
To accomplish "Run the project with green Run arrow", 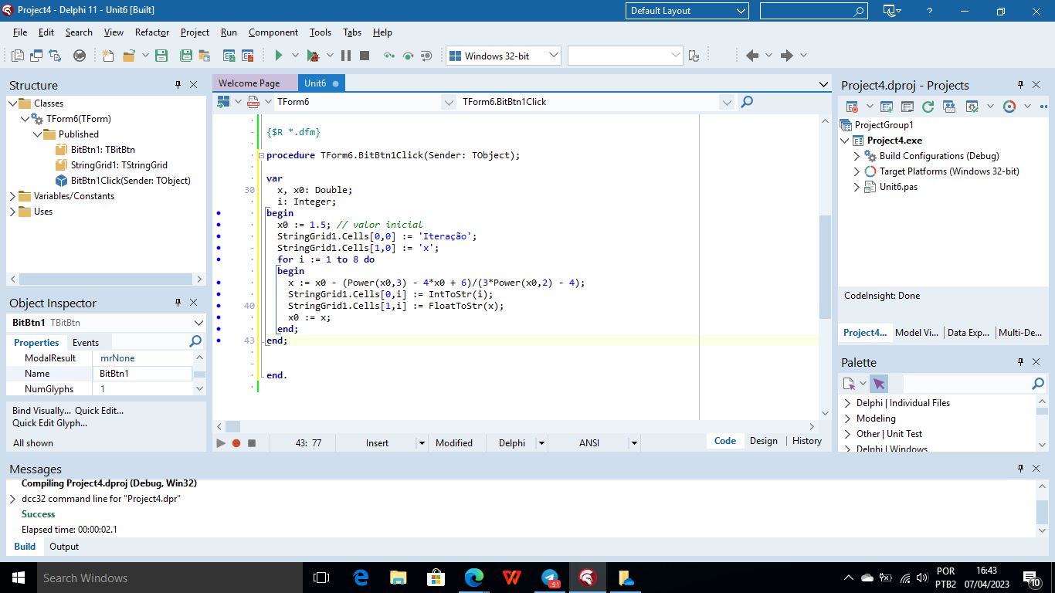I will point(279,56).
